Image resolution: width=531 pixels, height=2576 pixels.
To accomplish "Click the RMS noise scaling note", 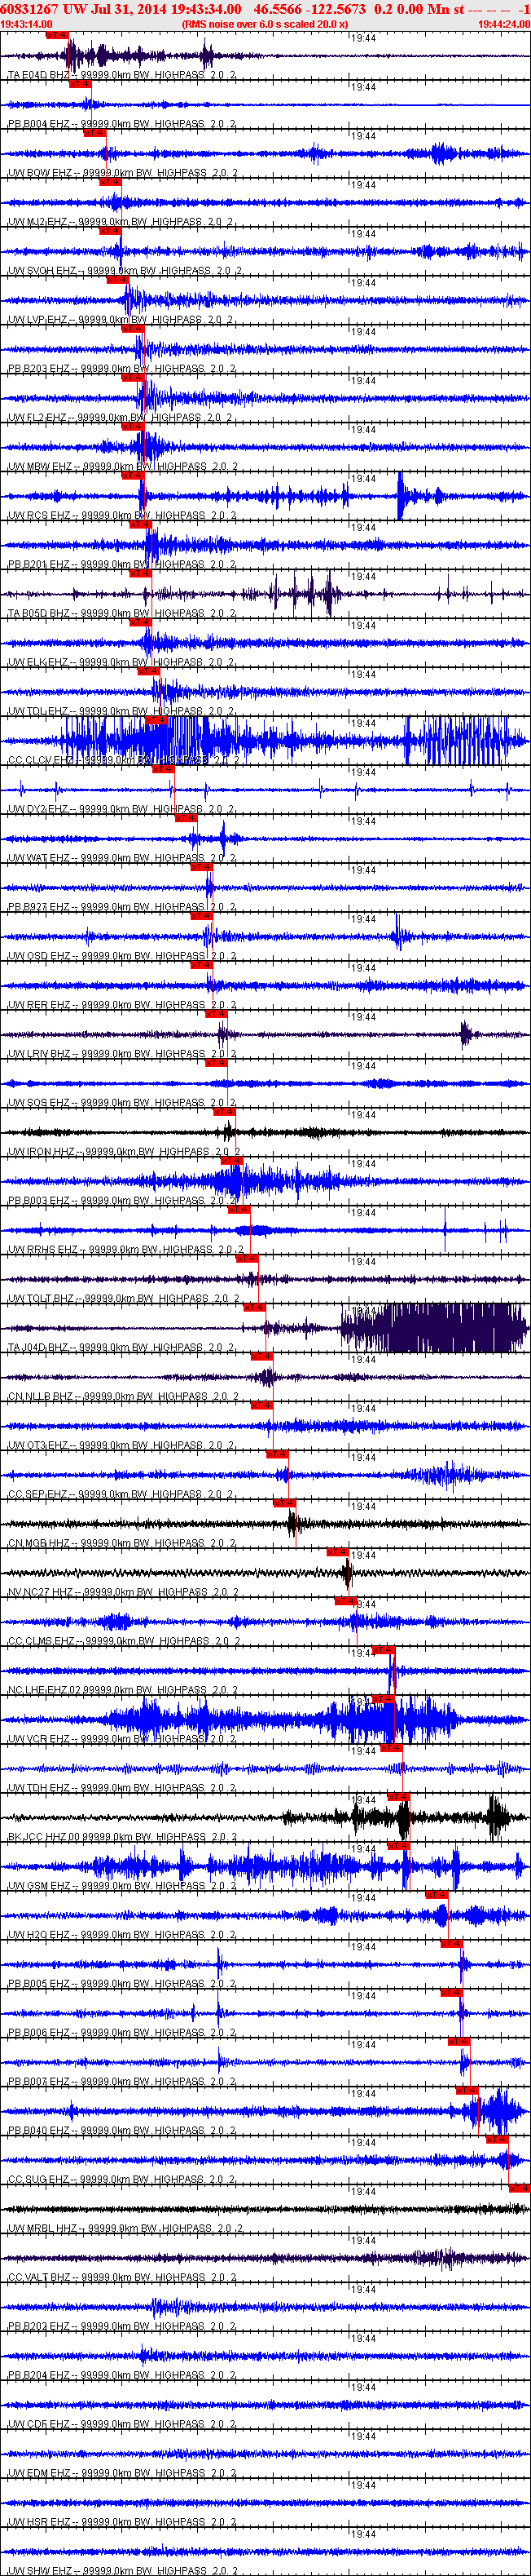I will (x=265, y=24).
